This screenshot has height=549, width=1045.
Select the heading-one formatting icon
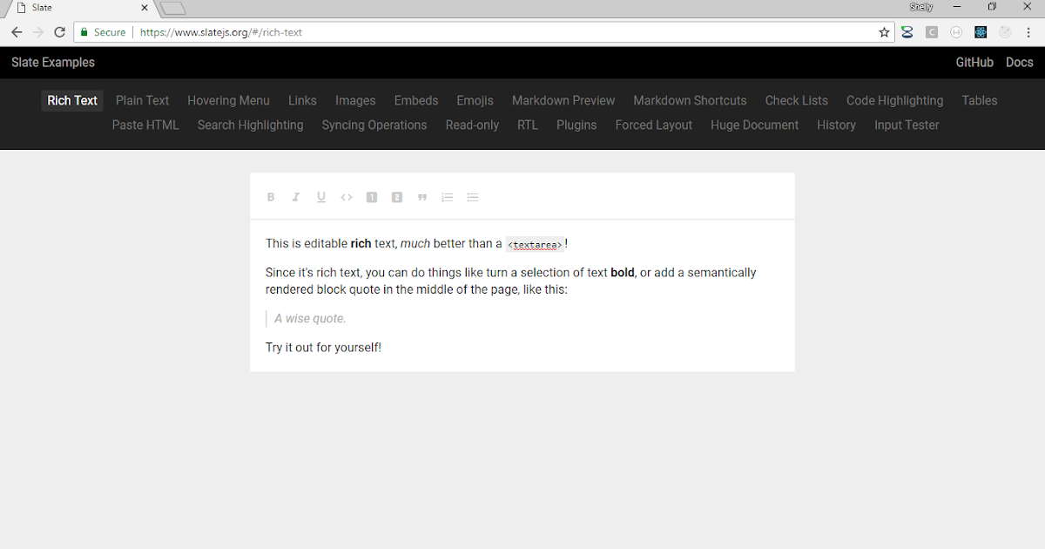click(372, 196)
